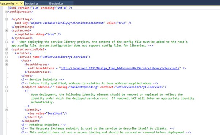This screenshot has height=135, width=220.
Task: Click the 'Metadata Endpoints' comment
Action: click(43, 125)
